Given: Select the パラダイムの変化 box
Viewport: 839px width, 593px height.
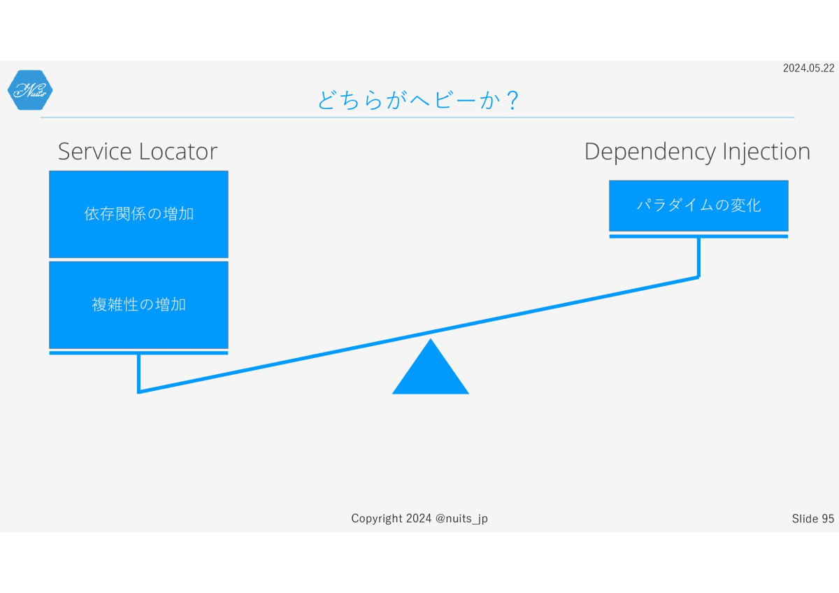Looking at the screenshot, I should 698,206.
